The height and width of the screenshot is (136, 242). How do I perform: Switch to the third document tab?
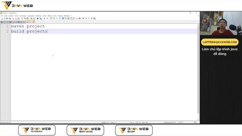pos(22,22)
